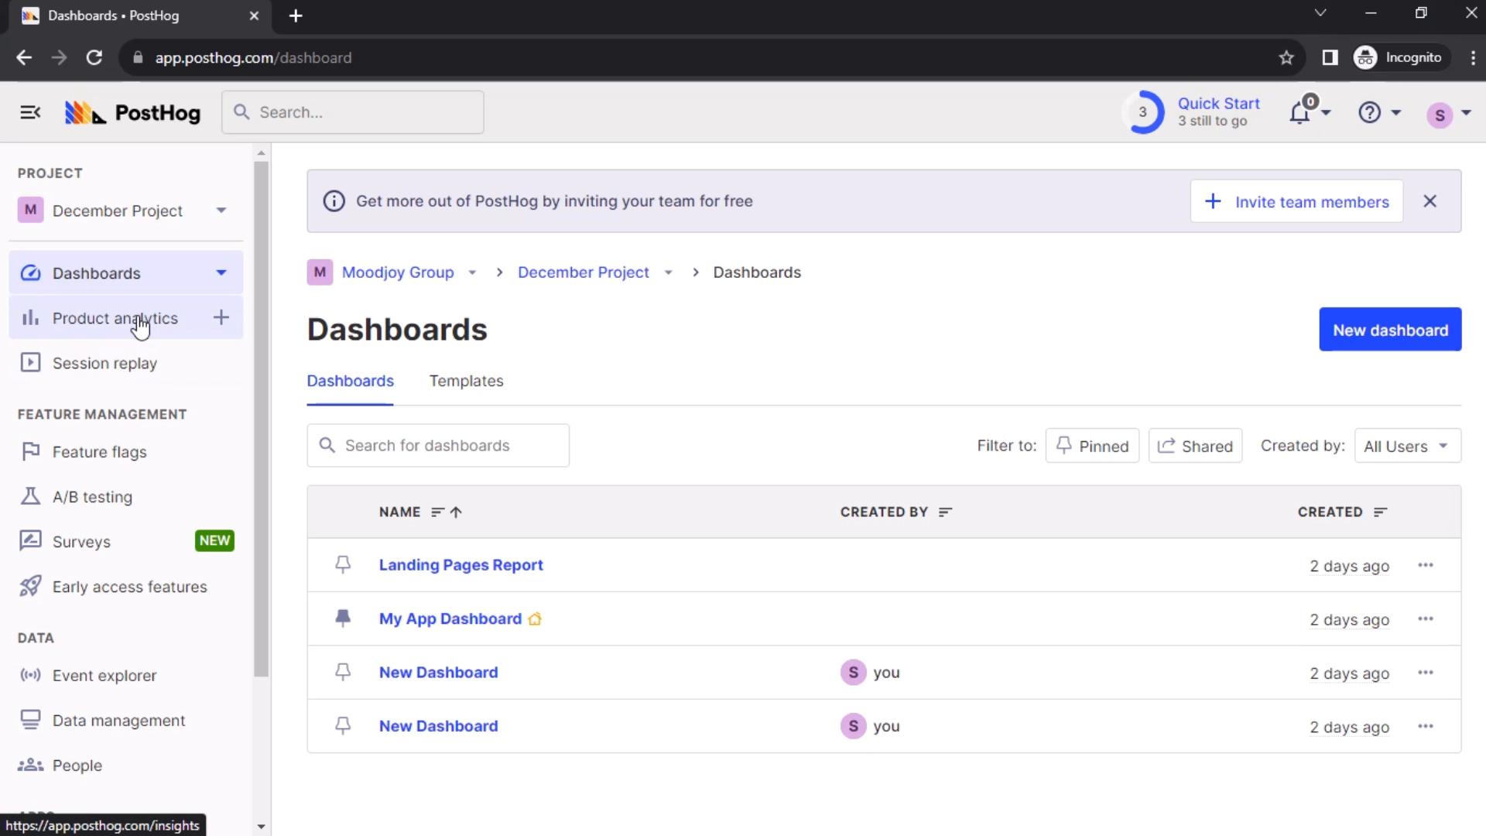Select Created by All Users dropdown
Screen dimensions: 1486x836
[1407, 446]
